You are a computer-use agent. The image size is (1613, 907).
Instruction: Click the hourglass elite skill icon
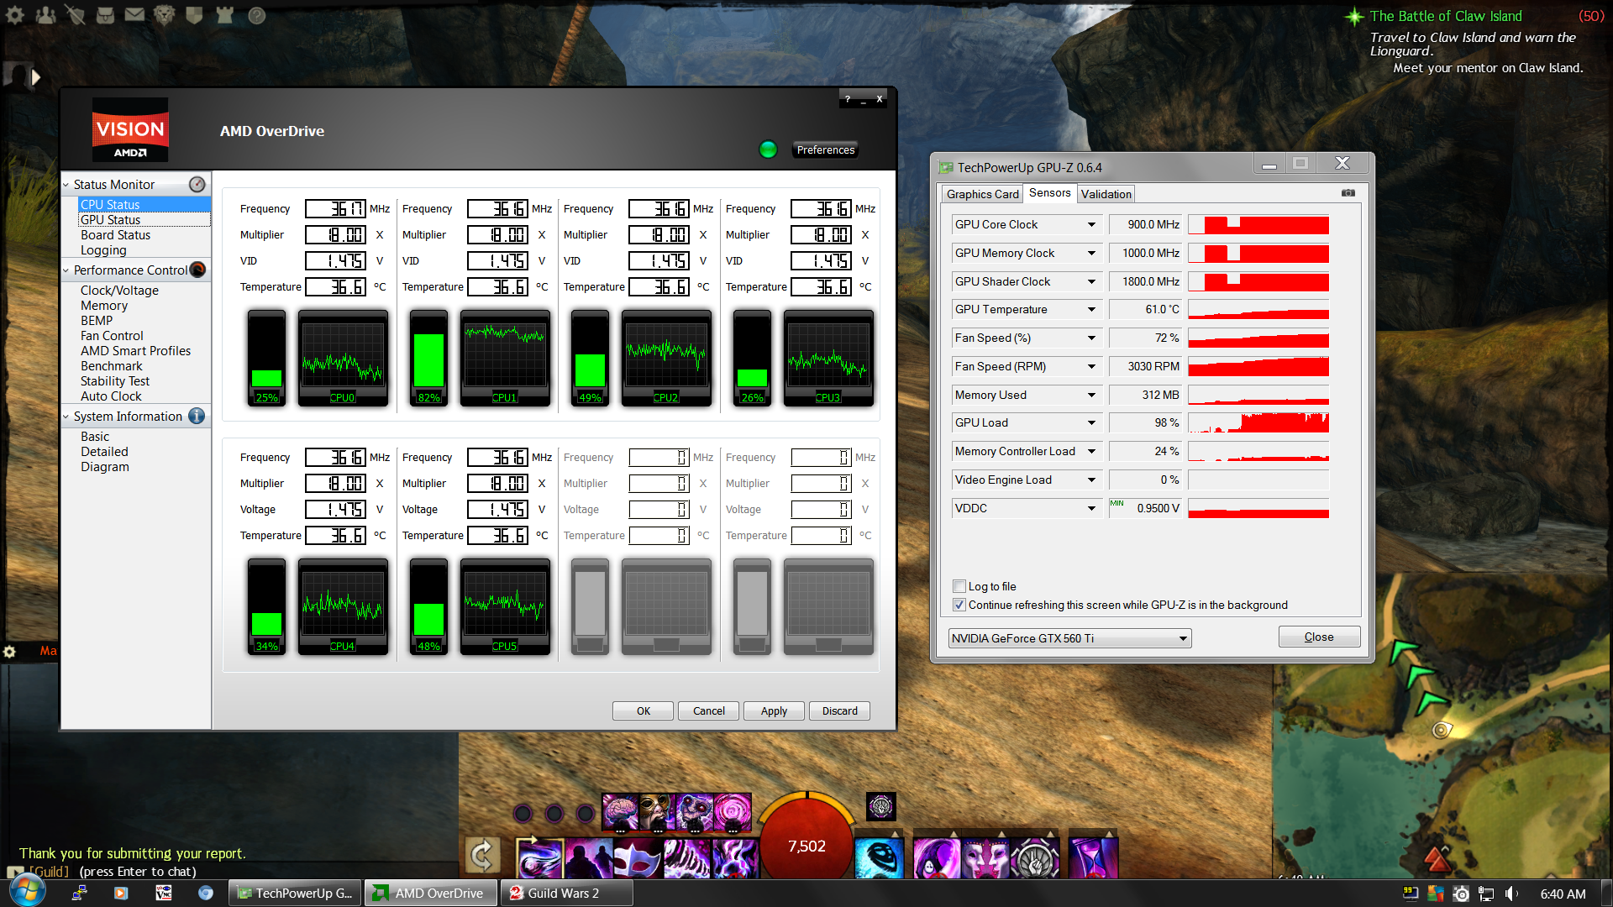pos(1094,858)
